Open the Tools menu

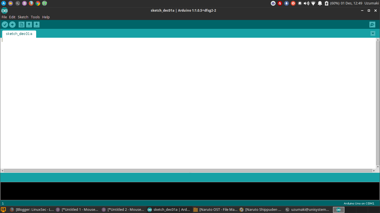[35, 17]
